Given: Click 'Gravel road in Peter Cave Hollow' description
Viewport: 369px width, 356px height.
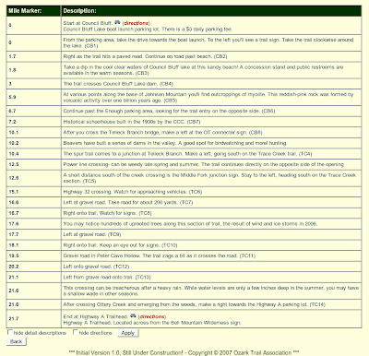Looking at the screenshot, I should point(160,255).
